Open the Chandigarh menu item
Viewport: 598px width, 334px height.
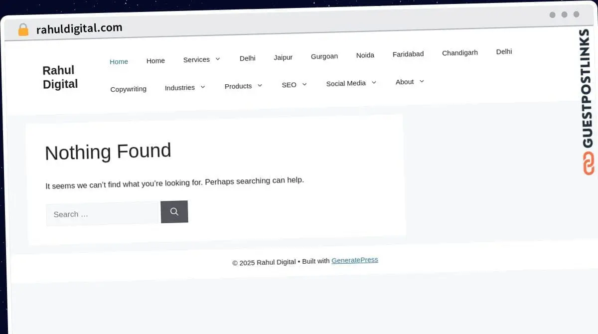coord(460,53)
